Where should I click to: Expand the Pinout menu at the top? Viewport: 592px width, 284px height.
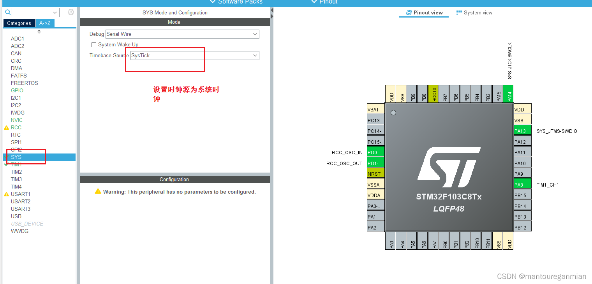click(x=324, y=2)
